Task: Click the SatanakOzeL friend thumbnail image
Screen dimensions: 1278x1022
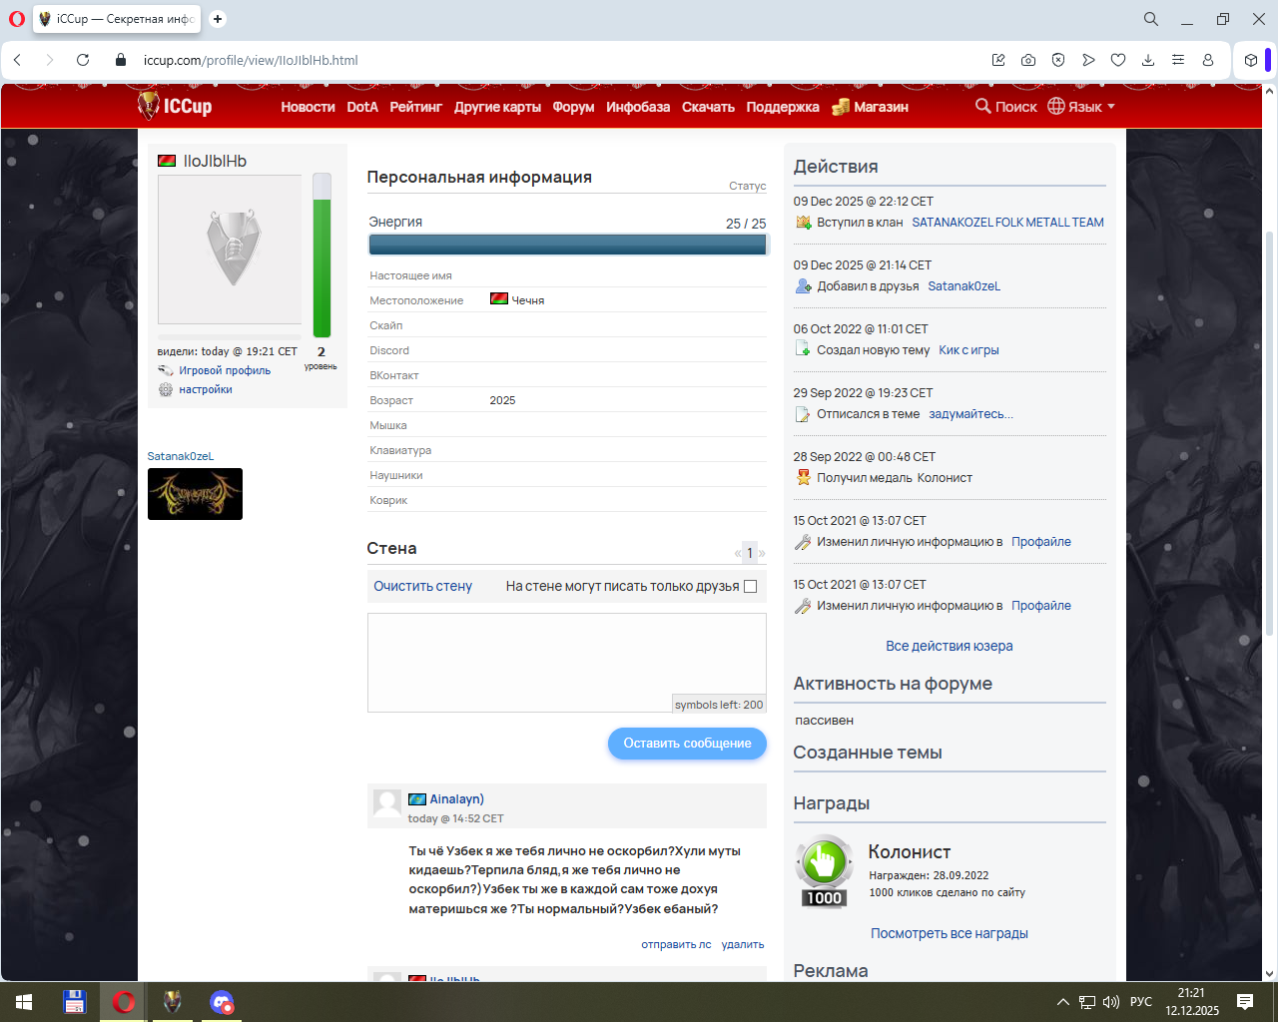Action: pos(195,494)
